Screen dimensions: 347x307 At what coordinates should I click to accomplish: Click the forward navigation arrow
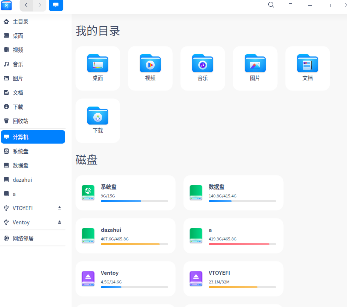pos(39,5)
